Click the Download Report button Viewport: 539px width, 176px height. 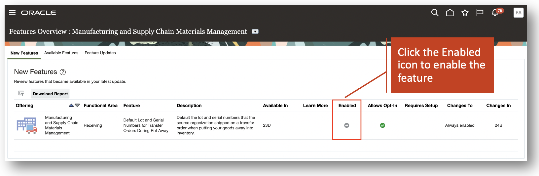coord(50,94)
